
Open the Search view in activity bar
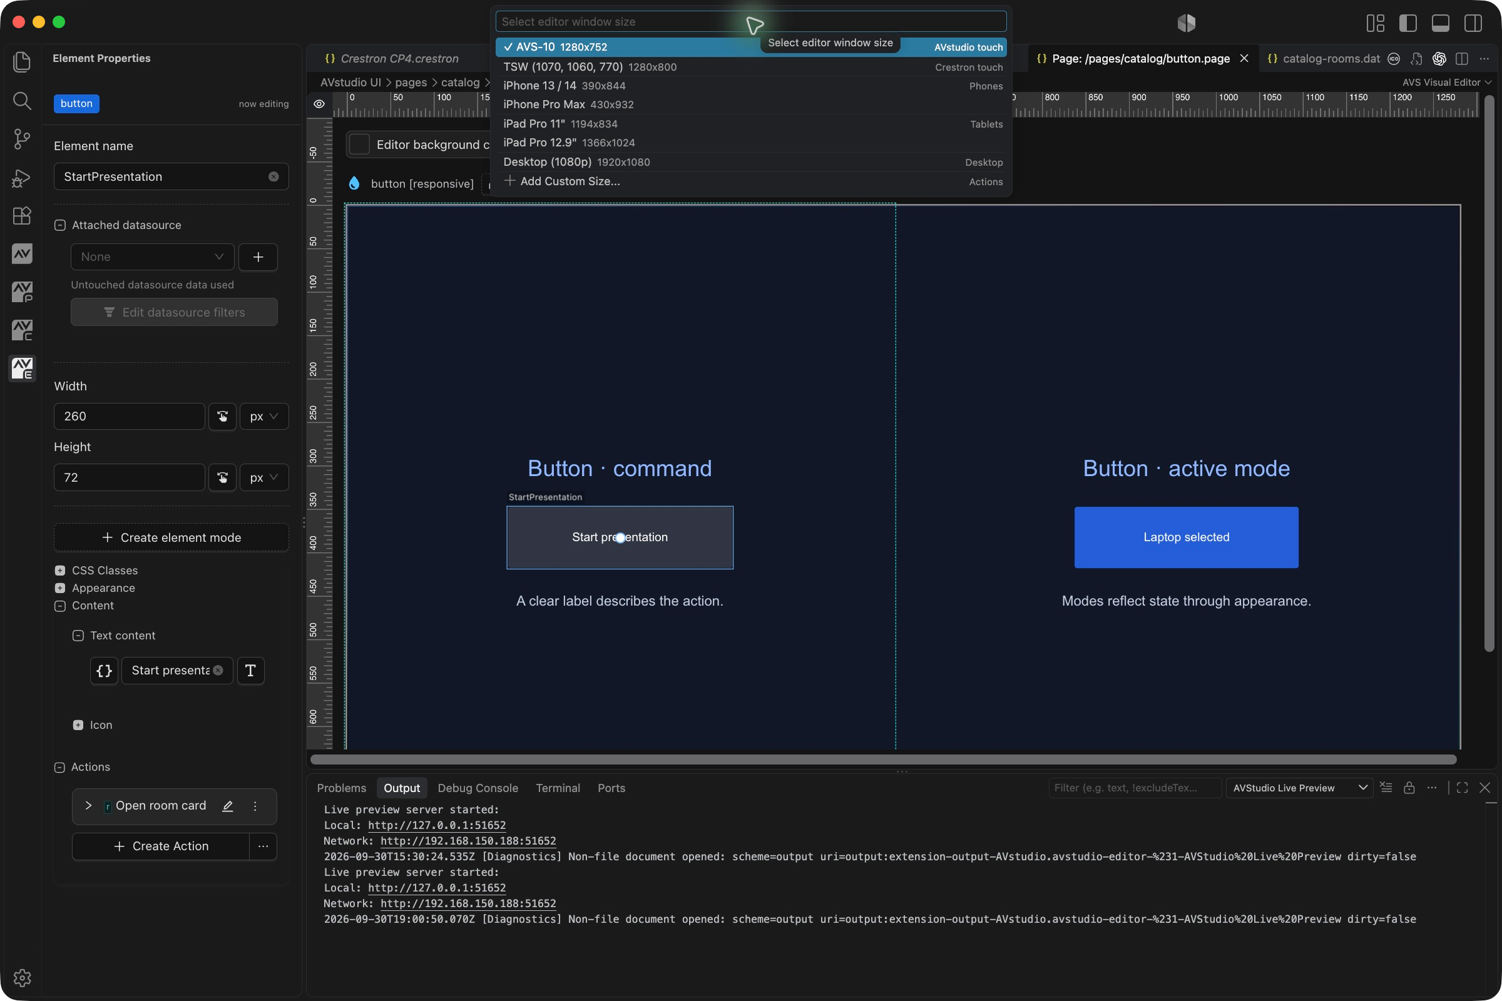tap(22, 100)
